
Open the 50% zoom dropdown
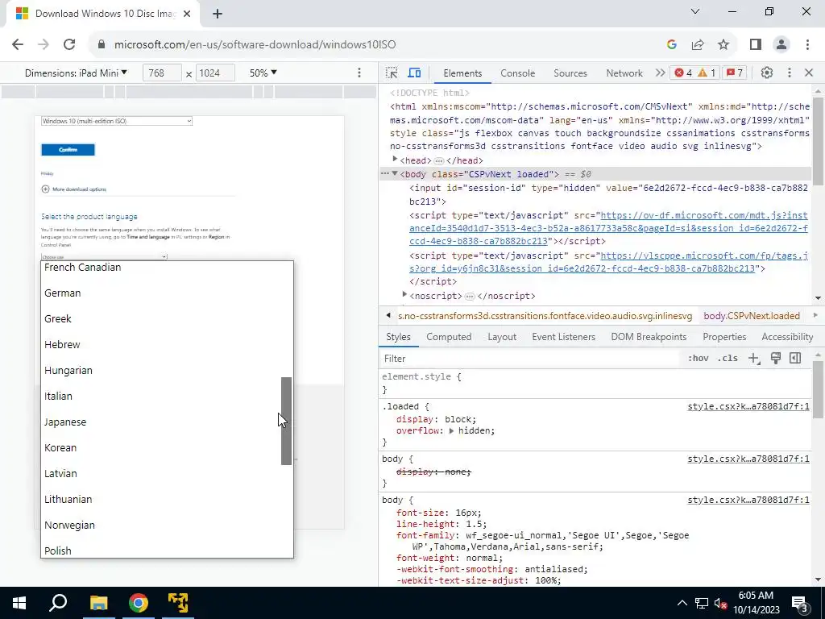[x=263, y=73]
